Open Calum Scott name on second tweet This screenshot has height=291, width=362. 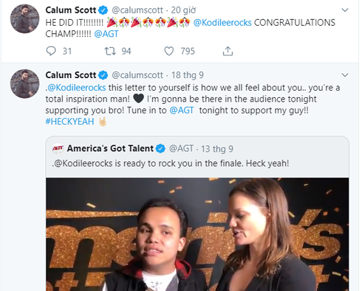[x=71, y=75]
